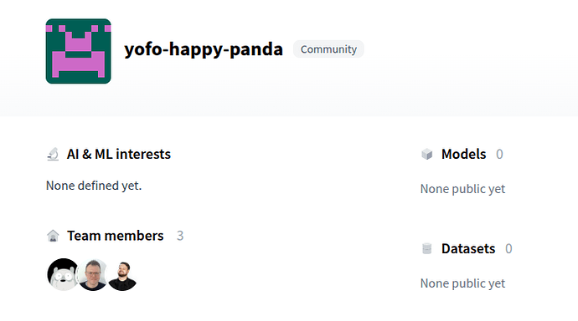This screenshot has height=321, width=578.
Task: Click the Datasets database icon
Action: (x=427, y=248)
